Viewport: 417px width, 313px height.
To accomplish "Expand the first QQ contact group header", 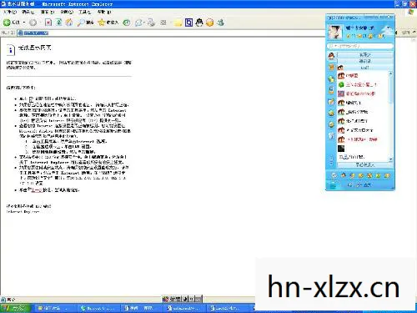I will [365, 54].
